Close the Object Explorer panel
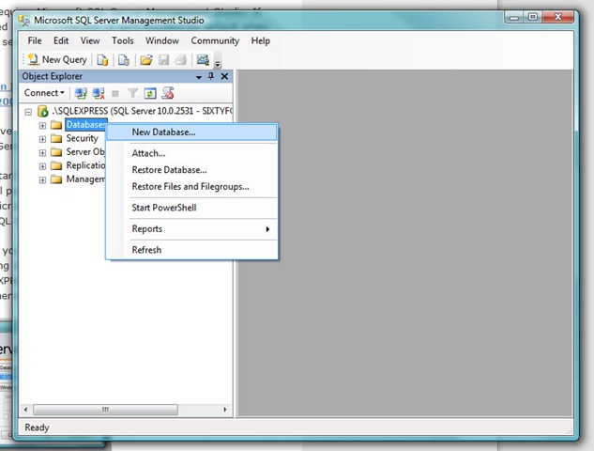594x451 pixels. tap(224, 76)
